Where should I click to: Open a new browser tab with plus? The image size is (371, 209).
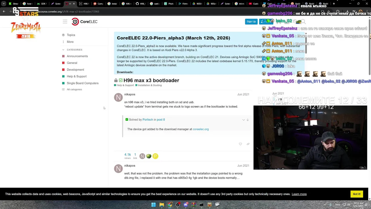tap(334, 4)
